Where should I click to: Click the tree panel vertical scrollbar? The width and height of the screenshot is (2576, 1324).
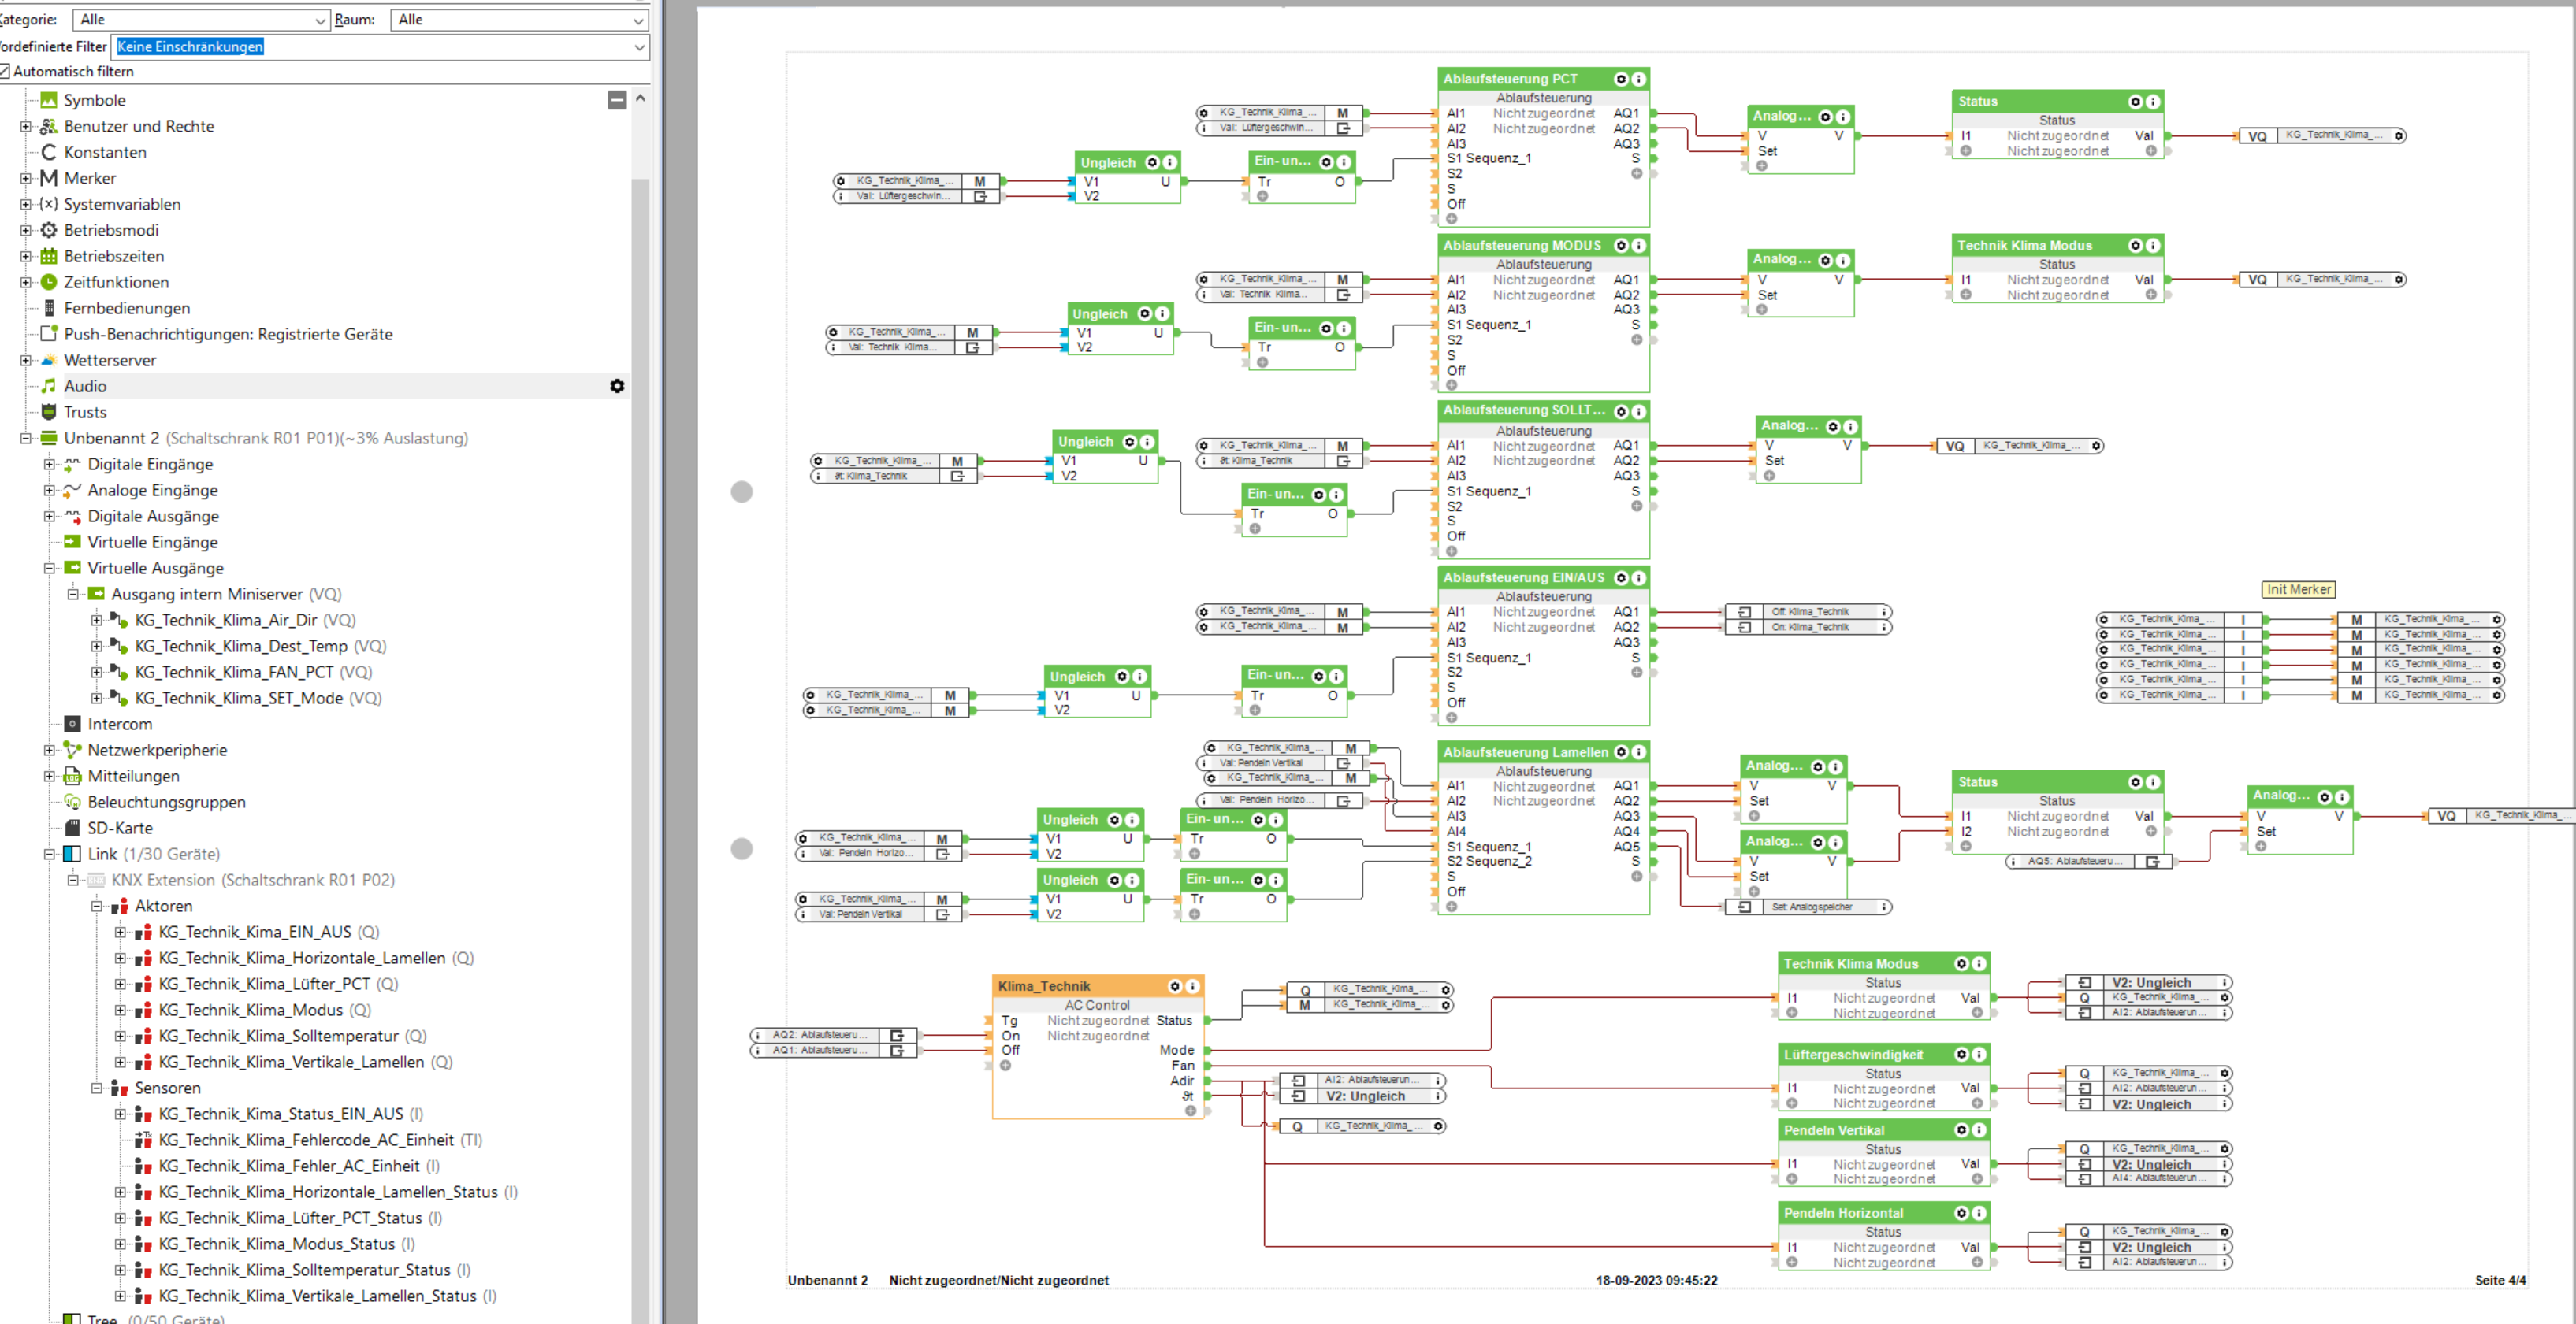tap(640, 699)
